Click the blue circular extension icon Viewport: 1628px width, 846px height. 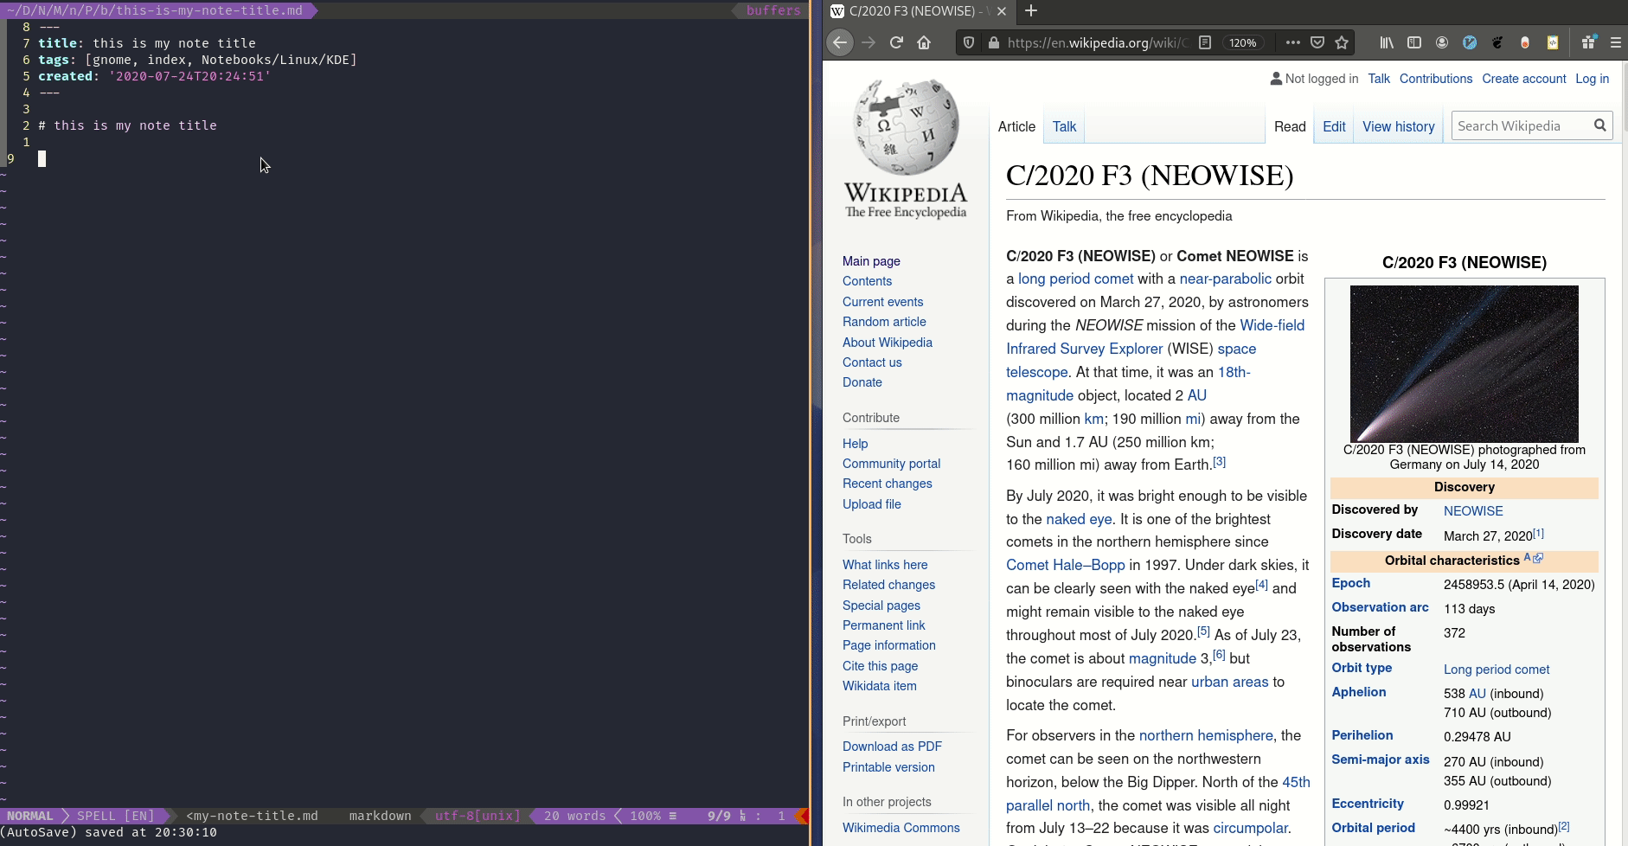click(1470, 42)
